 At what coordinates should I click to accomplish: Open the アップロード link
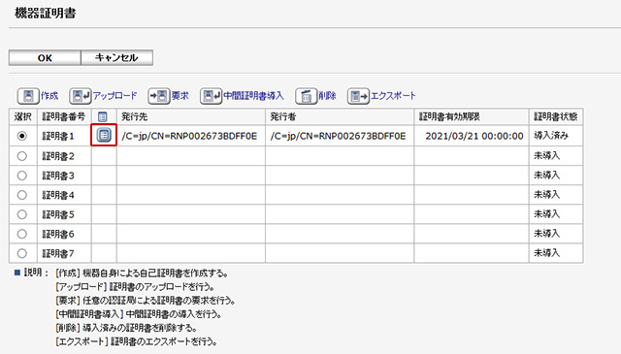(x=114, y=96)
